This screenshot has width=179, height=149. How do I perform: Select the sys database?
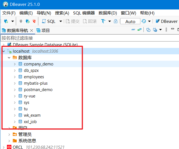[26, 102]
